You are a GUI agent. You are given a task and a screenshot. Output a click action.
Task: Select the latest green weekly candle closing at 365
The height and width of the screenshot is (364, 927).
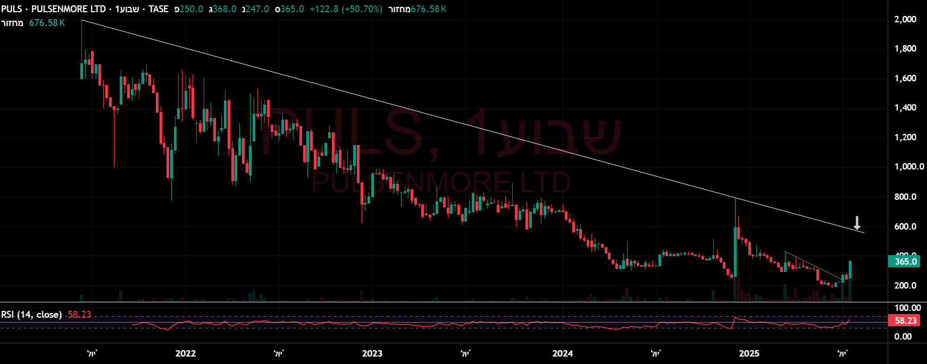tap(850, 269)
